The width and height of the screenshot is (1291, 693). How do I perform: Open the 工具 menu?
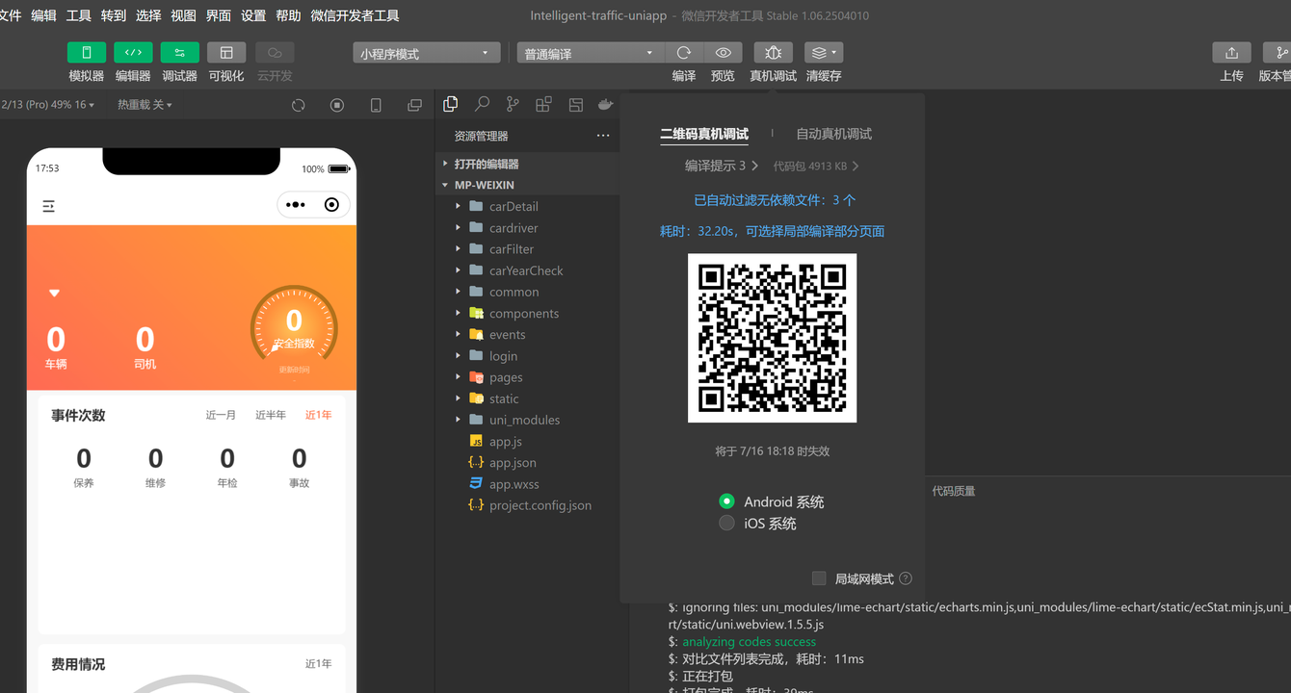79,15
